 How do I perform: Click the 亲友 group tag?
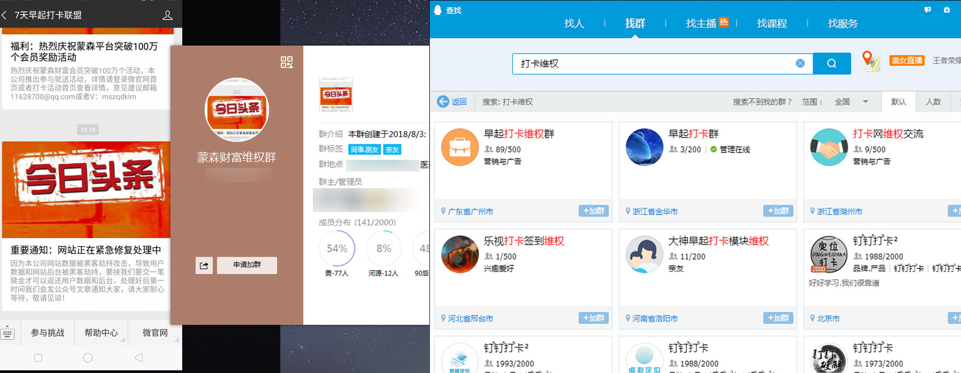[392, 150]
